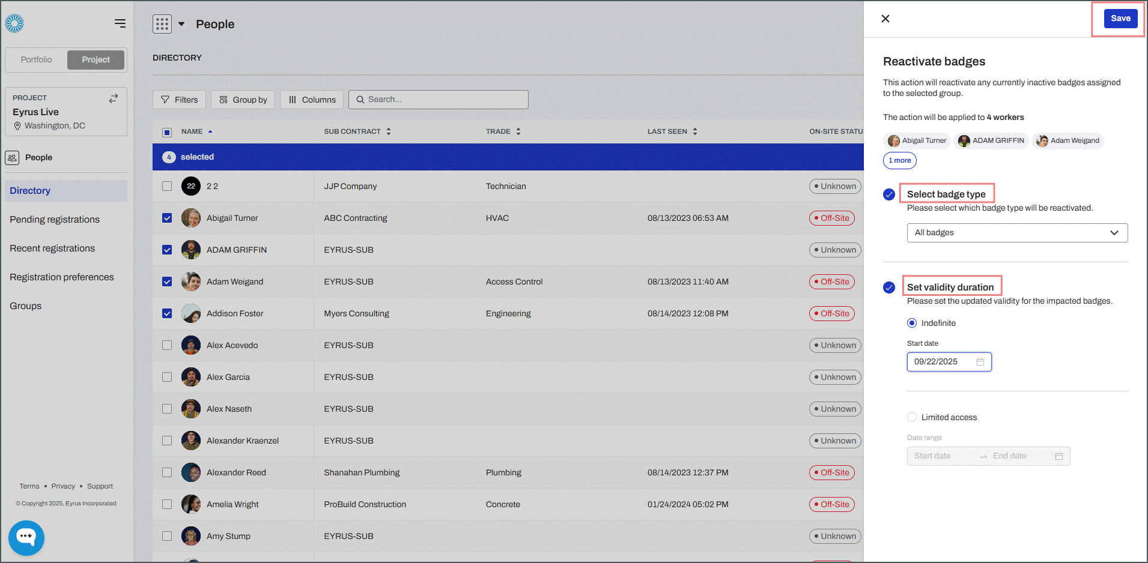
Task: Open the All badges dropdown
Action: pyautogui.click(x=1017, y=233)
